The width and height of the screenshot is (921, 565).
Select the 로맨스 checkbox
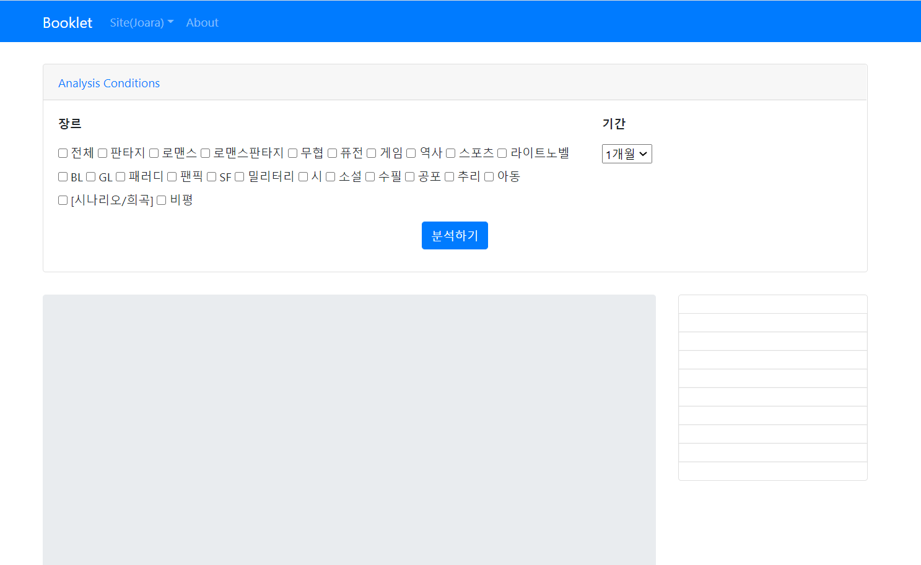[x=154, y=153]
